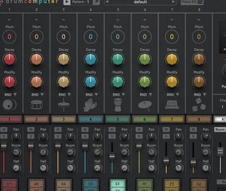This screenshot has height=191, width=226.
Task: Solo channel 5 with the S button
Action: (112, 136)
